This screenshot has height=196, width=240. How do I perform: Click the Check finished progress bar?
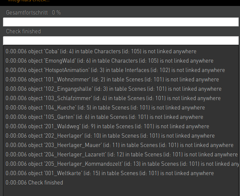pos(121,40)
